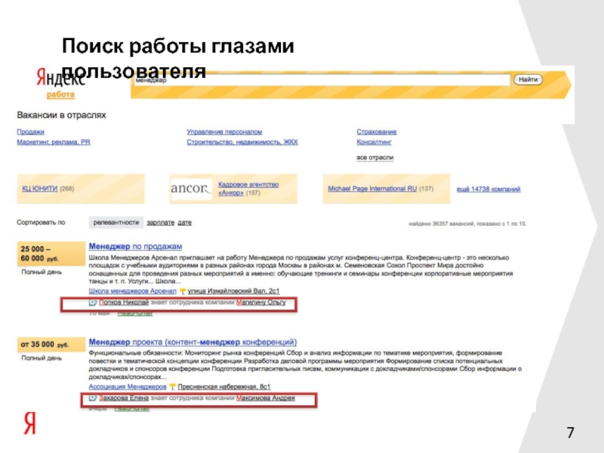Open address 'улица Измайловский Вал, 2с1'
604x453 pixels.
(233, 291)
